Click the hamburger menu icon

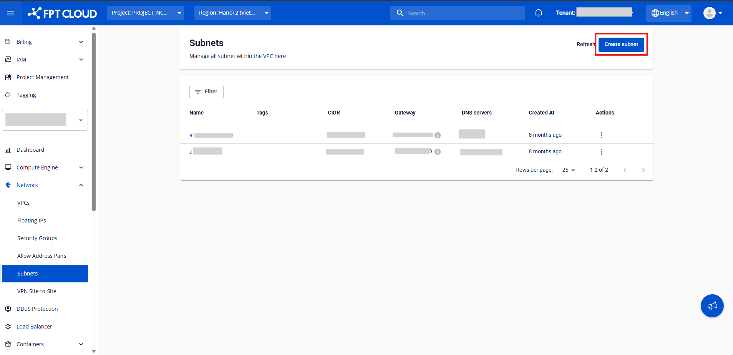pos(10,13)
